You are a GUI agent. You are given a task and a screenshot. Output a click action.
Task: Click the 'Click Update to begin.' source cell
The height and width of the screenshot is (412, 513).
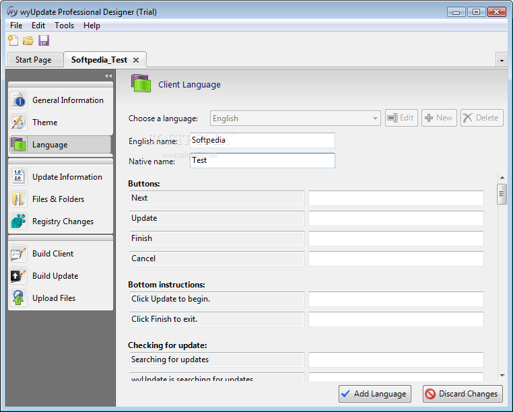pos(217,299)
